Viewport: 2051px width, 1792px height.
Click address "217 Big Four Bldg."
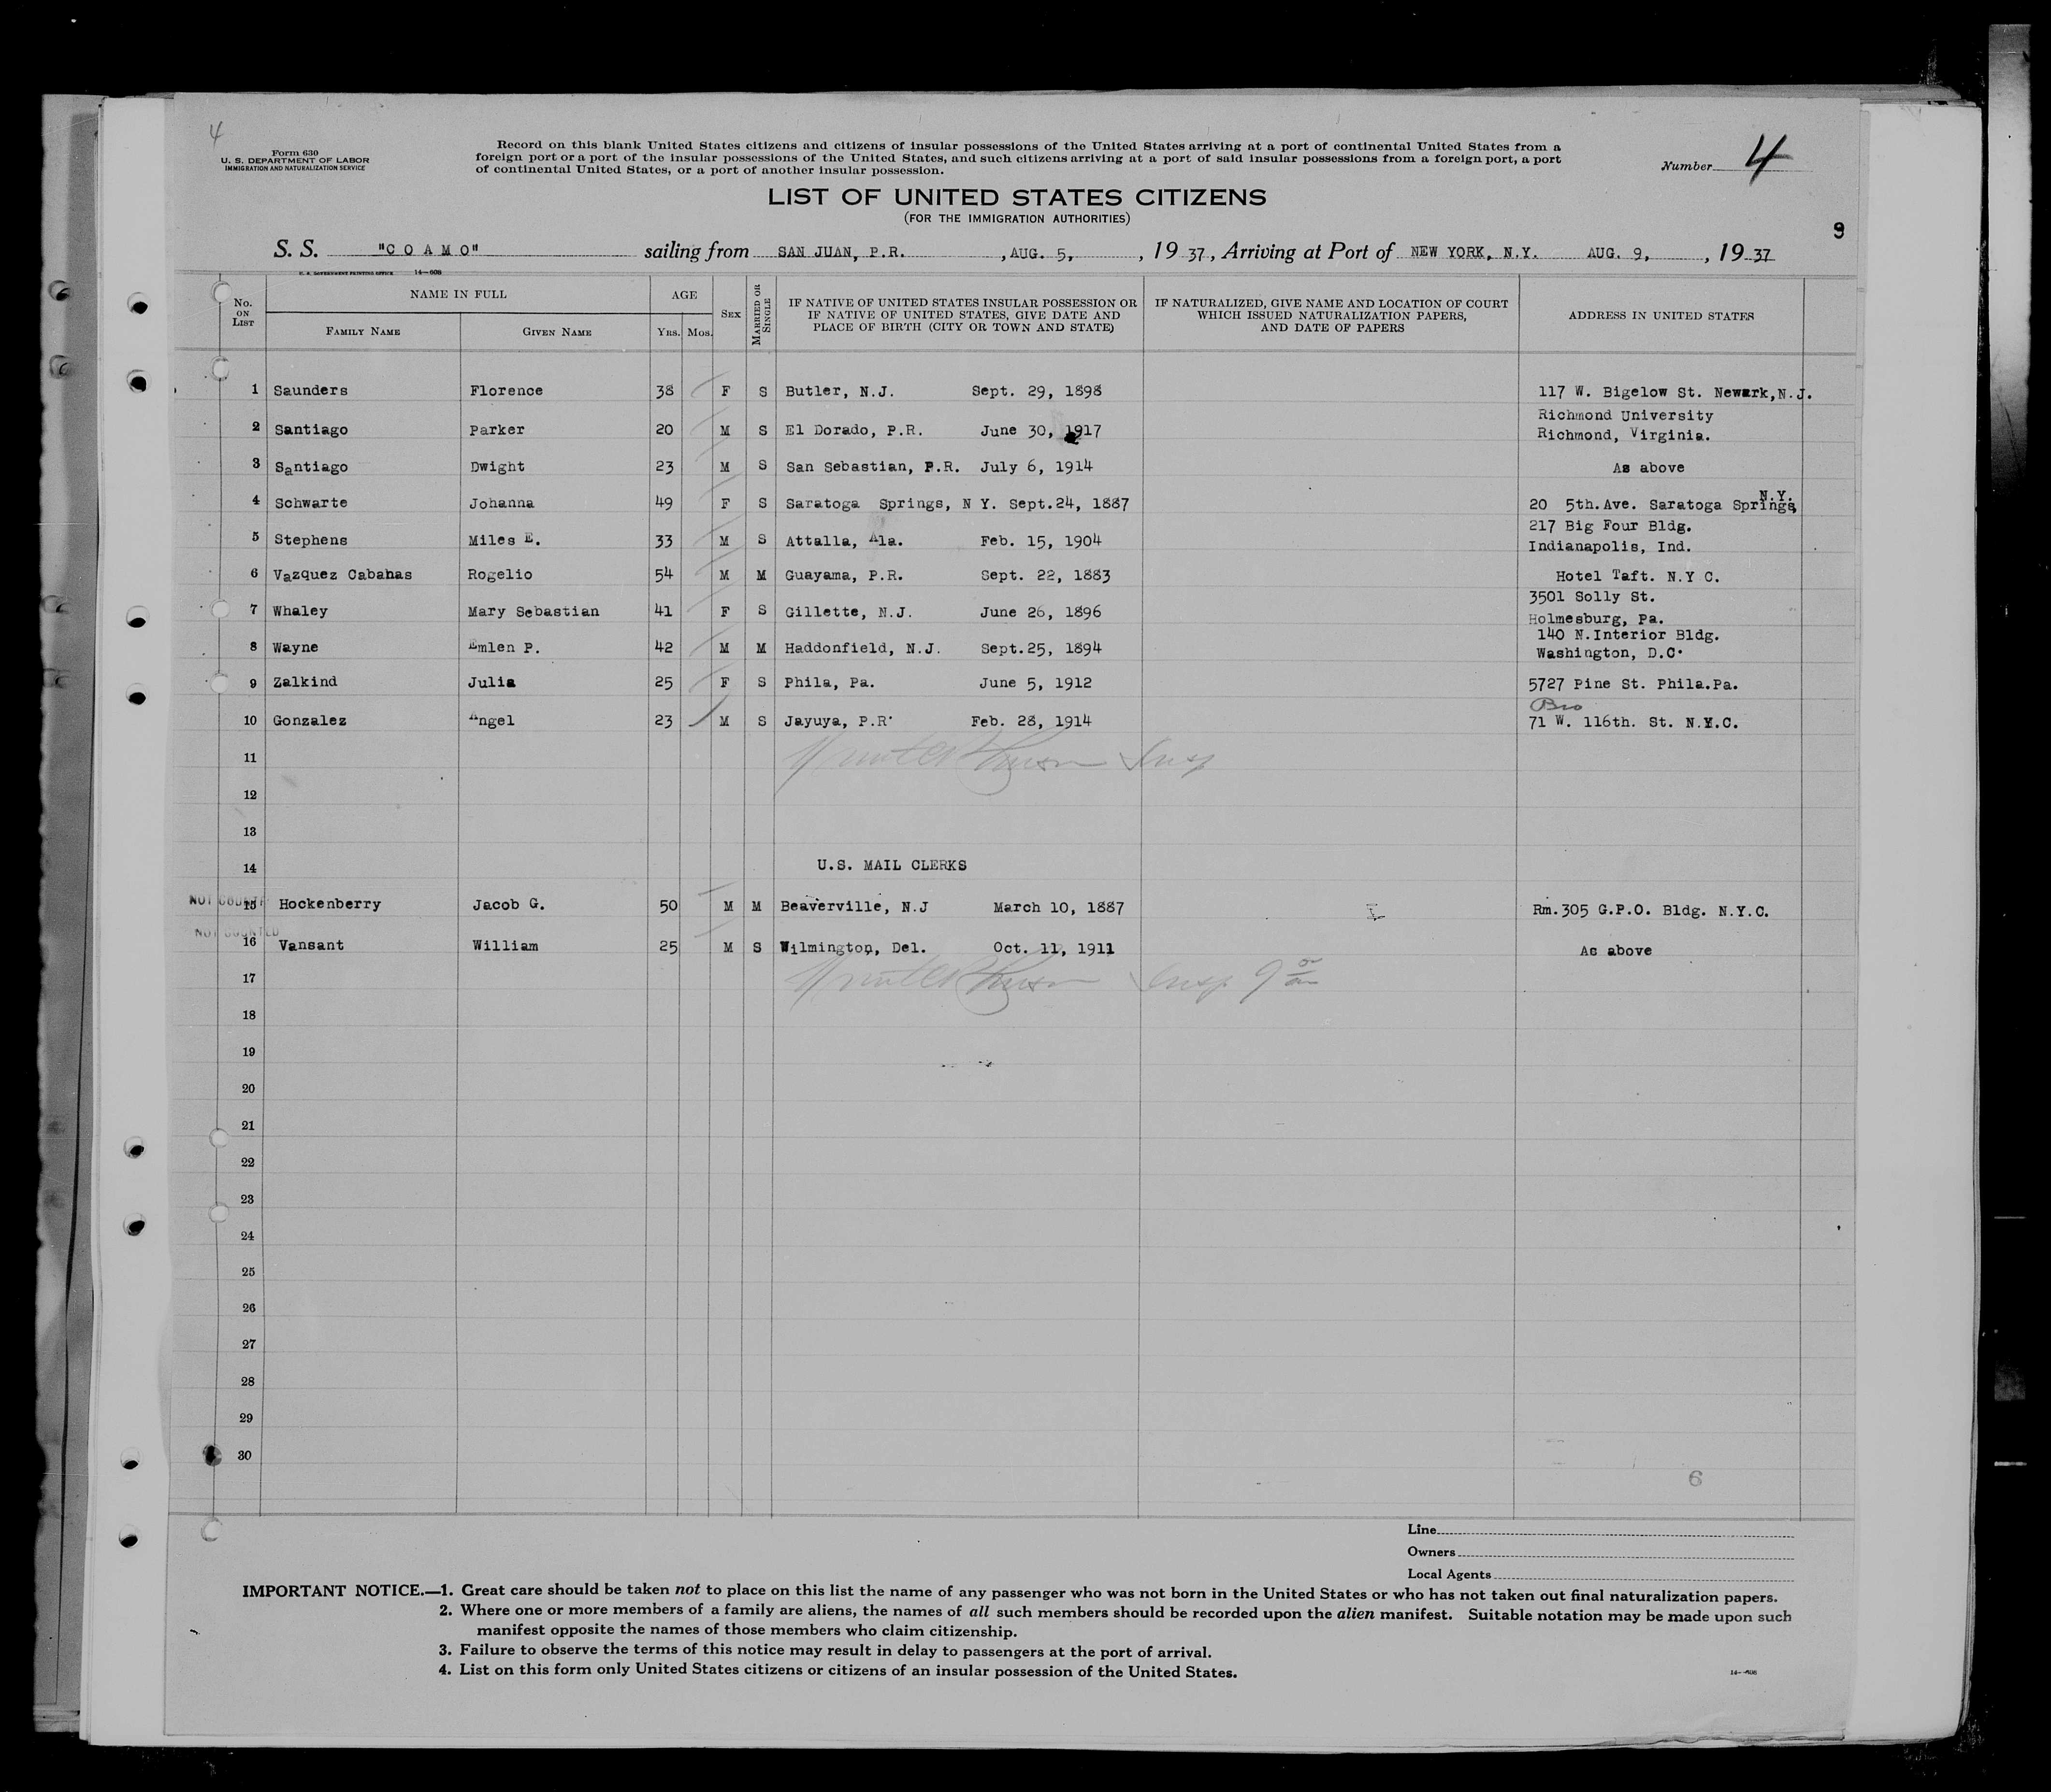(1610, 526)
